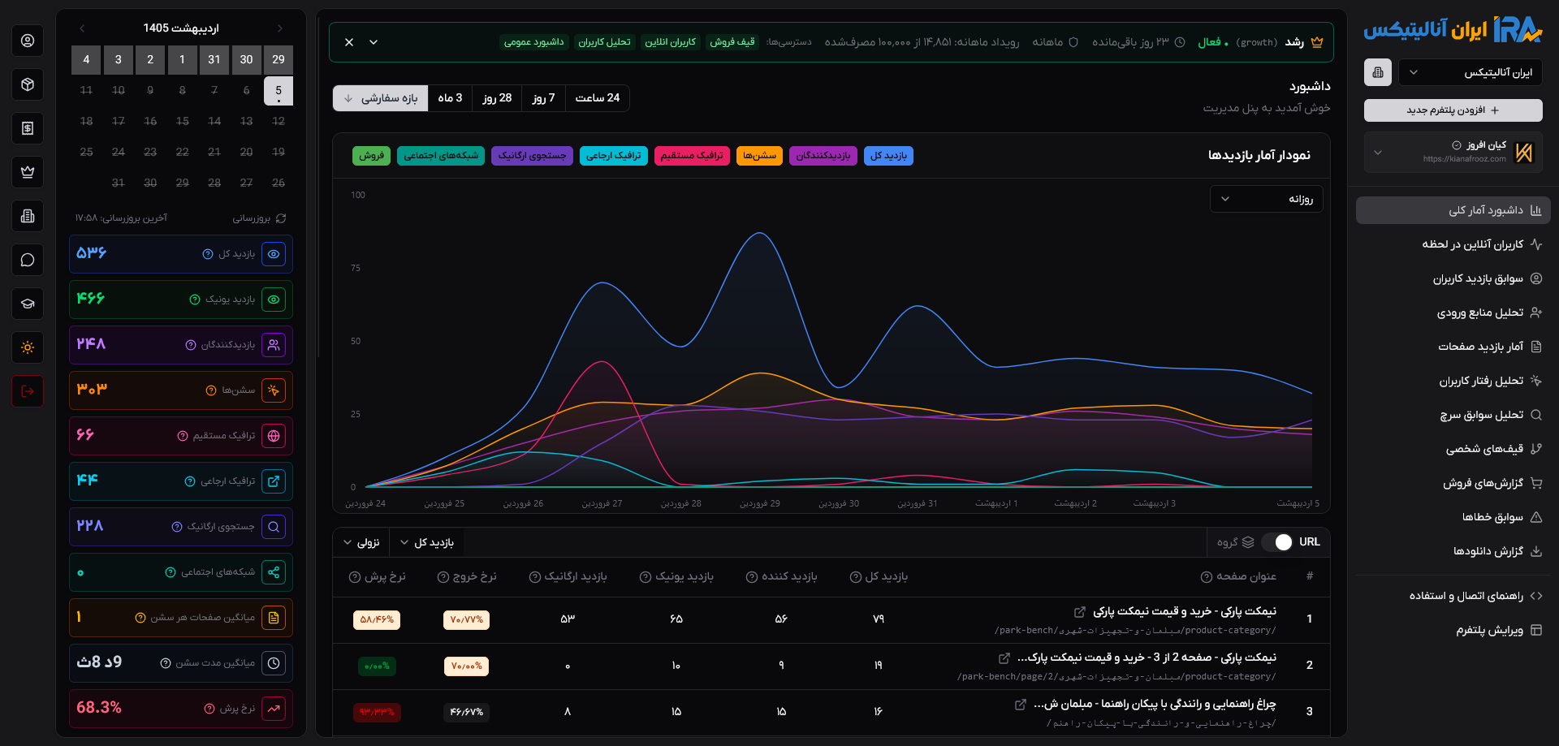Open بازه سفارشی custom range dropdown

[x=380, y=98]
